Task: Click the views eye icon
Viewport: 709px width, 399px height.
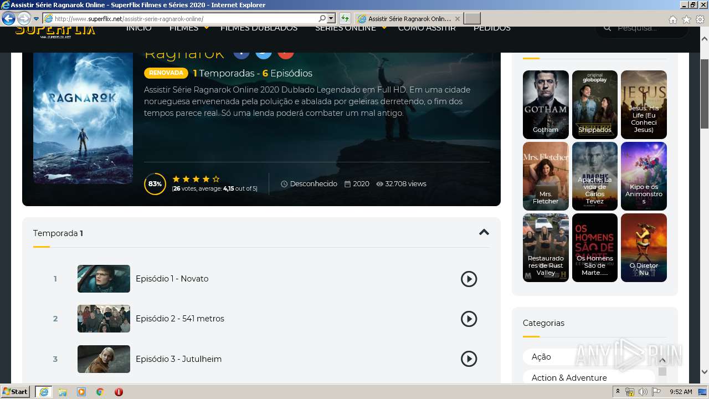Action: tap(379, 184)
